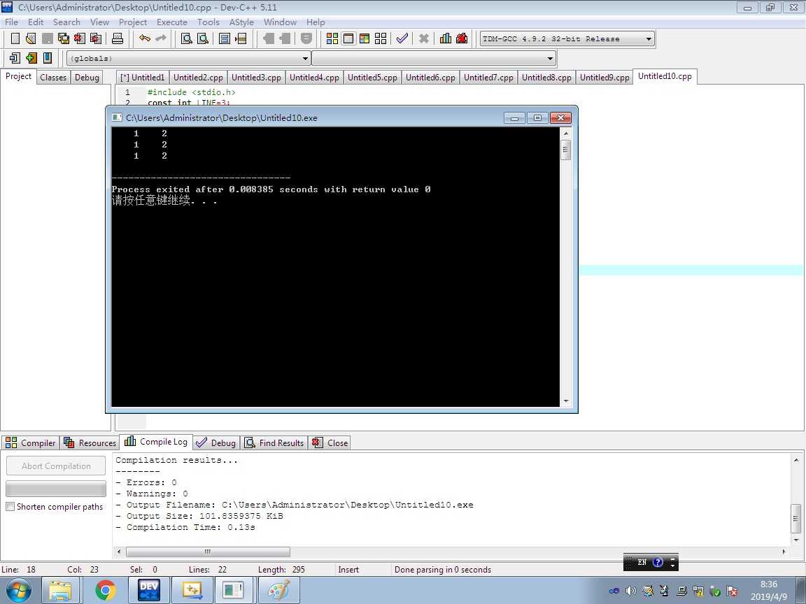Open the Compiler bottom panel tab

point(30,443)
